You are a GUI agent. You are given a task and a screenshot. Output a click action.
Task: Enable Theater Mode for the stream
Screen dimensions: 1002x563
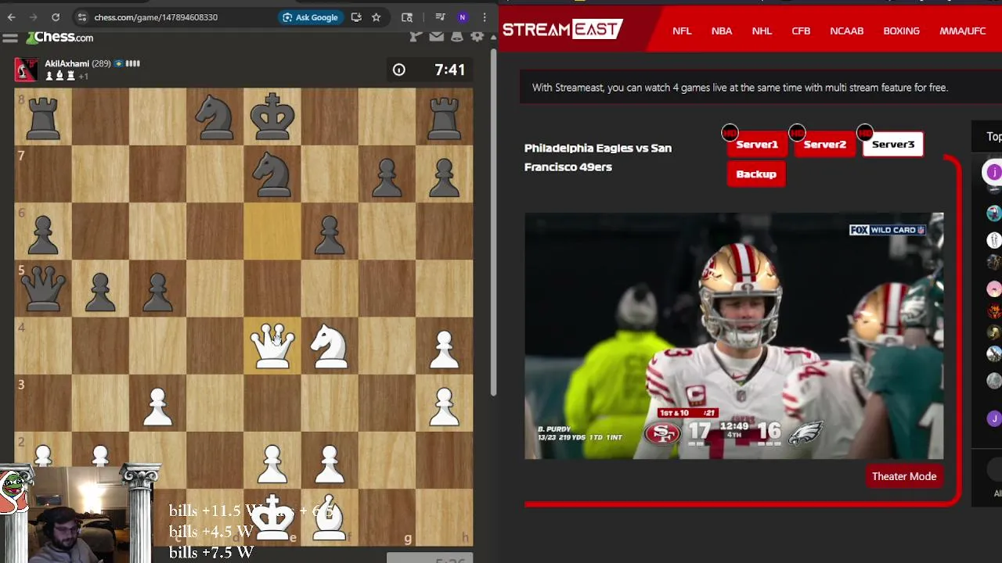tap(904, 476)
